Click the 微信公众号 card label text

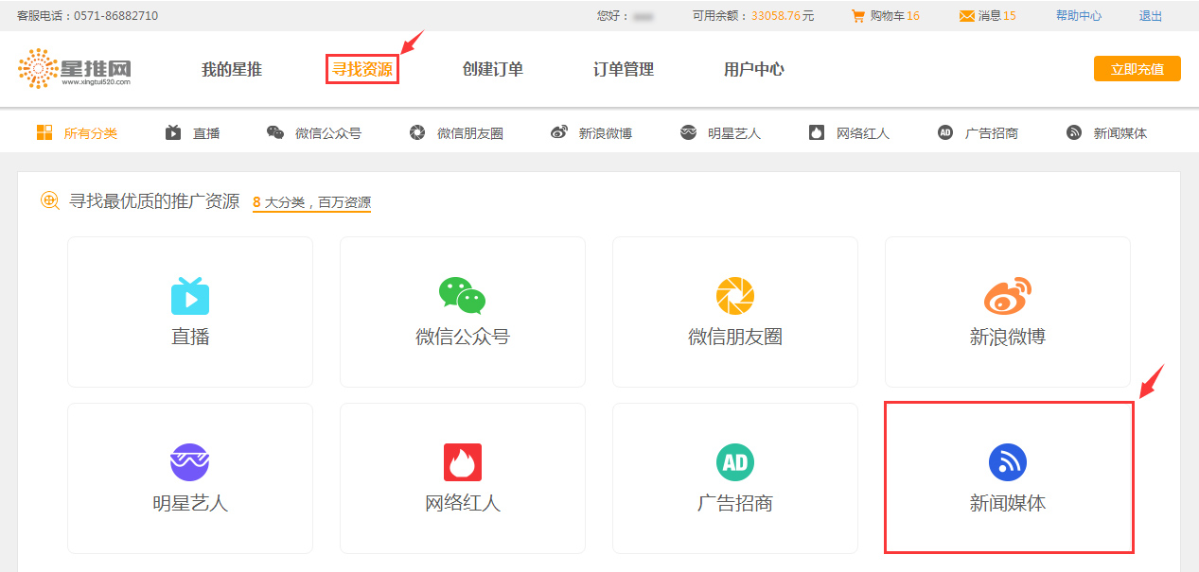pyautogui.click(x=463, y=338)
